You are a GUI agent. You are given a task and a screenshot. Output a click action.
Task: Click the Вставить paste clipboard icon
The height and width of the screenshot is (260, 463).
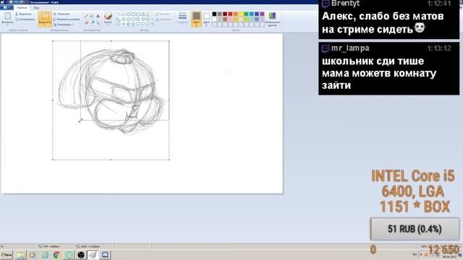pyautogui.click(x=7, y=16)
